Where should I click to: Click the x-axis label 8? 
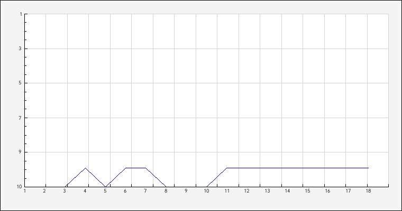[166, 191]
